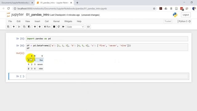The height and width of the screenshot is (111, 197).
Task: Open the Kernel menu
Action: 56,21
